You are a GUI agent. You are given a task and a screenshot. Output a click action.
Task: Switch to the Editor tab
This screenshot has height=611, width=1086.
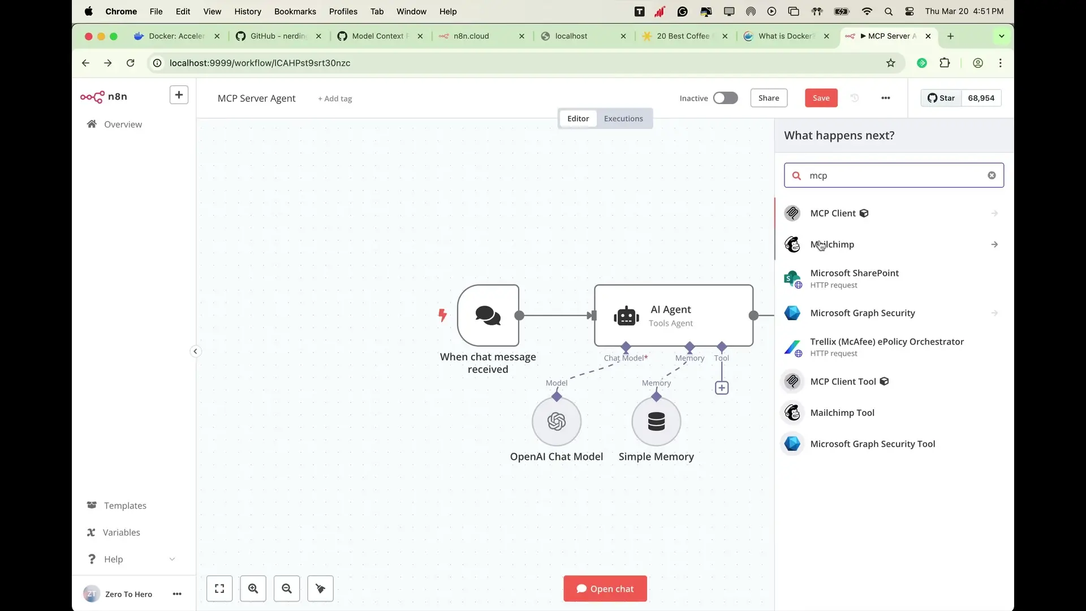tap(578, 118)
